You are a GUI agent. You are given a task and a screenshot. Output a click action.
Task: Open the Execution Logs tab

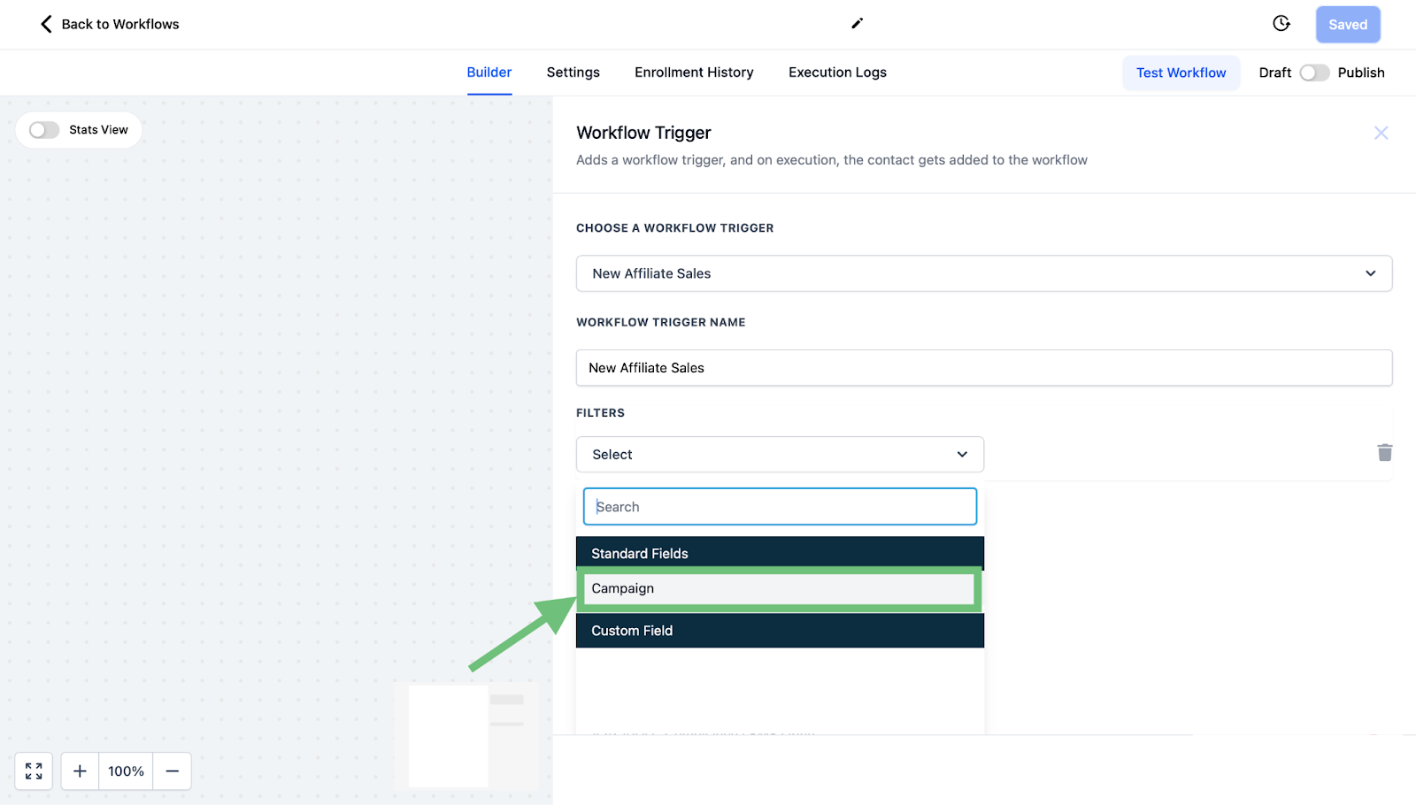tap(837, 73)
